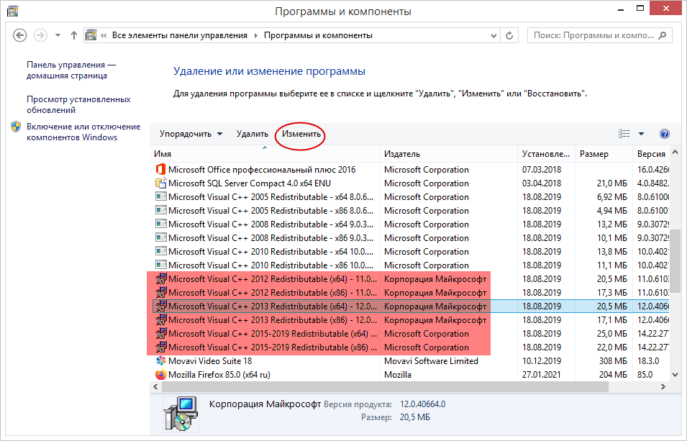
Task: Open Help with the blue question mark icon
Action: pos(664,134)
